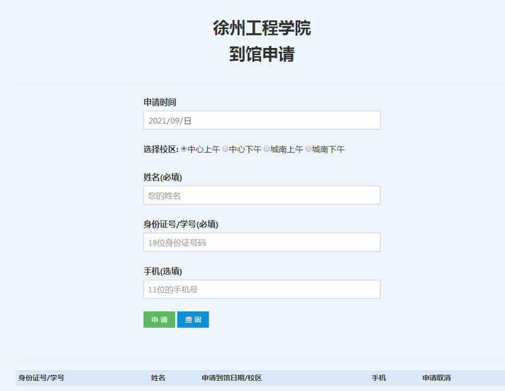505x391 pixels.
Task: Choose the 中心下午 campus option
Action: (x=225, y=149)
